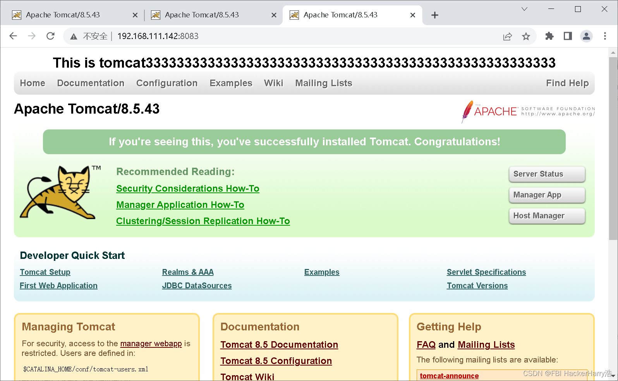The height and width of the screenshot is (381, 618).
Task: Open Servlet Specifications link
Action: tap(486, 272)
